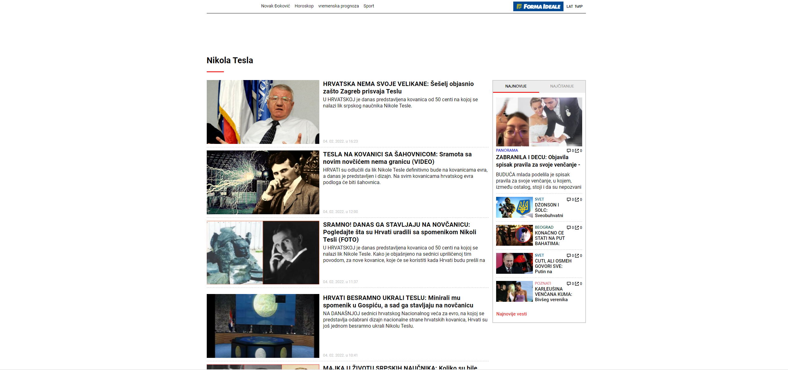Select the NAJNOVIJE tab
The width and height of the screenshot is (788, 370).
516,86
